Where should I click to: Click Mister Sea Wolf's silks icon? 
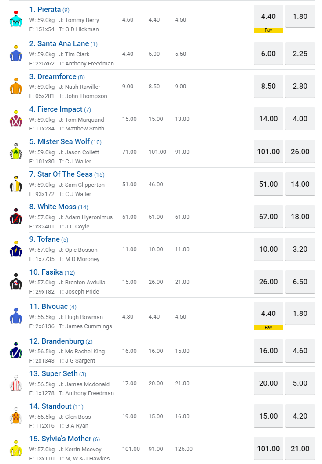[16, 151]
